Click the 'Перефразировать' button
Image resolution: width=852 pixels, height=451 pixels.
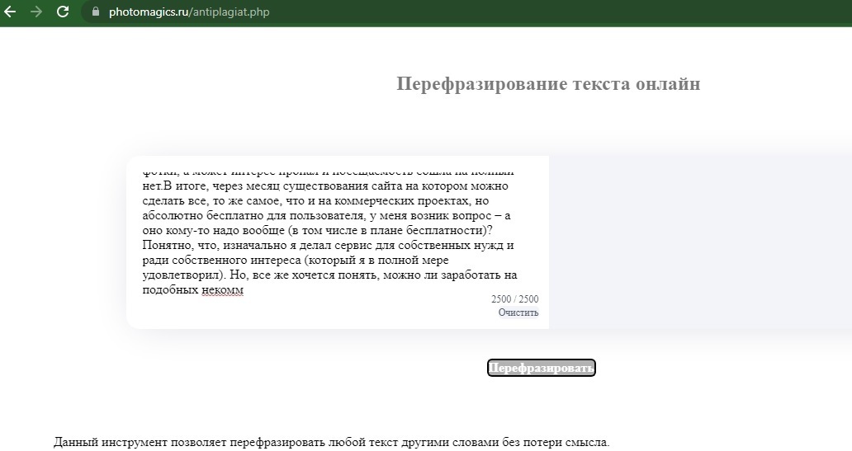(x=541, y=368)
